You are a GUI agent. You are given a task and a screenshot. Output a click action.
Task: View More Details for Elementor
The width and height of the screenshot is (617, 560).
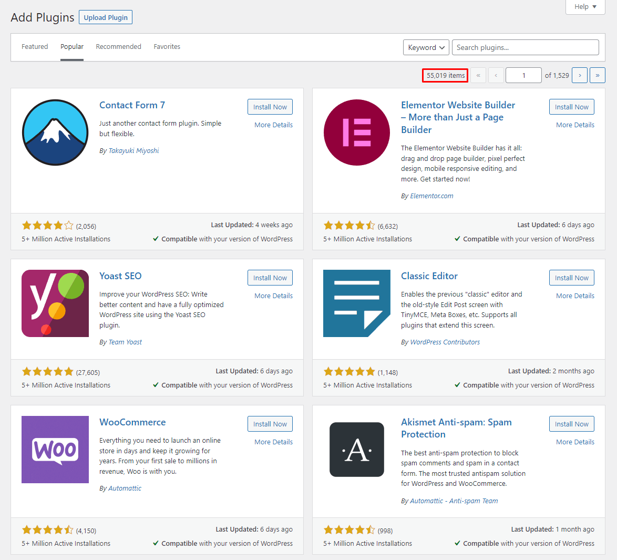(x=575, y=125)
